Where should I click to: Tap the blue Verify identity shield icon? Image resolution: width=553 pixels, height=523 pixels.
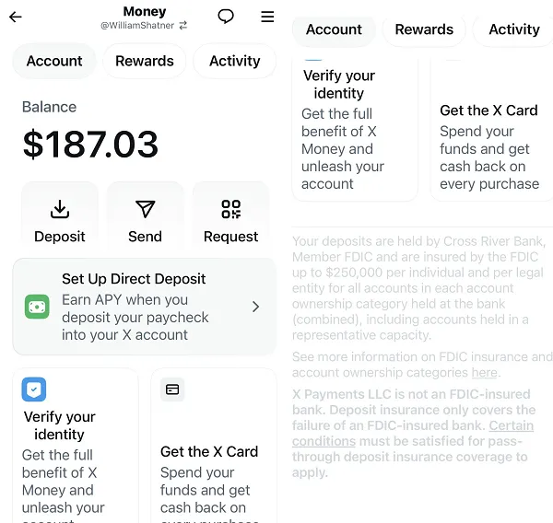tap(34, 389)
